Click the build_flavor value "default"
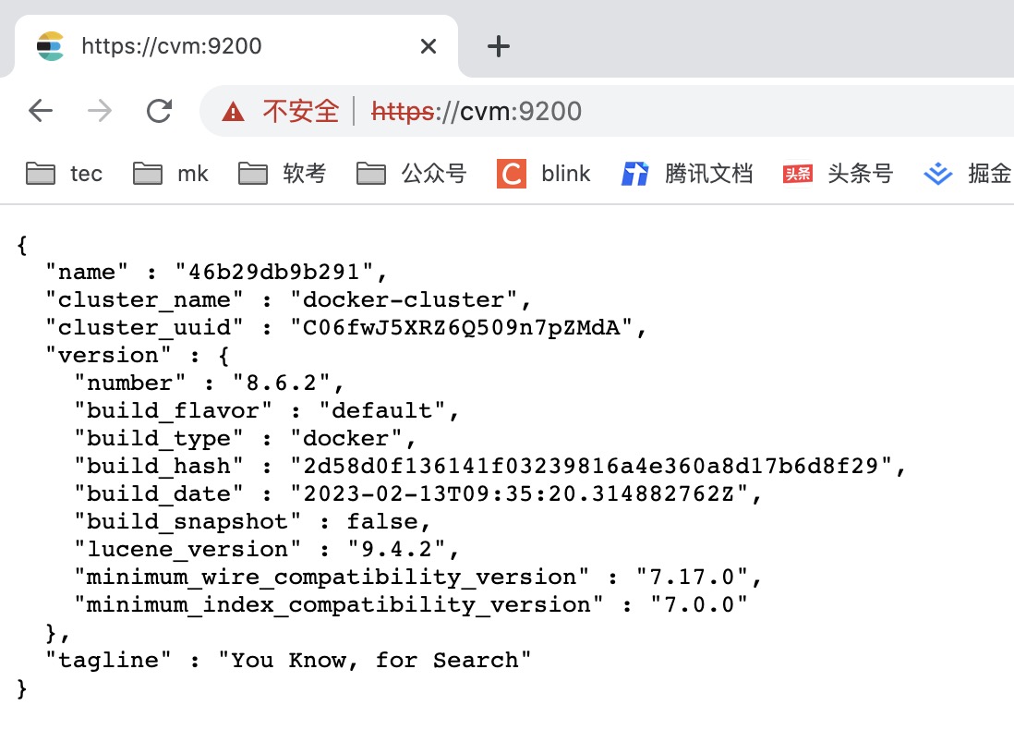 [382, 411]
